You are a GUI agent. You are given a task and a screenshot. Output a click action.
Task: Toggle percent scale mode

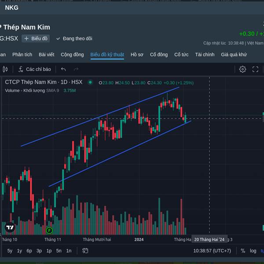243,251
